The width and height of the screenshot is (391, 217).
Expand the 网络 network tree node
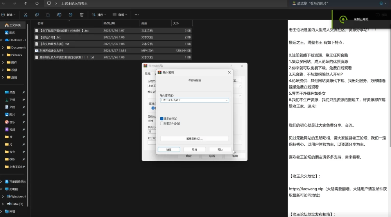(2, 212)
